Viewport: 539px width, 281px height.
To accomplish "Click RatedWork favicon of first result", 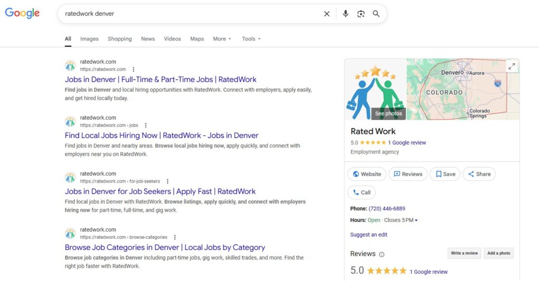I will click(x=70, y=65).
